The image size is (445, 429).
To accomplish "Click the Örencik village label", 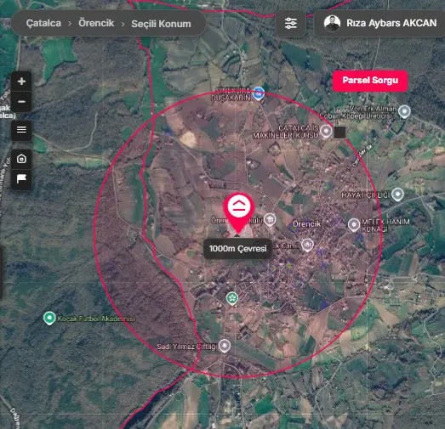I will [x=306, y=224].
